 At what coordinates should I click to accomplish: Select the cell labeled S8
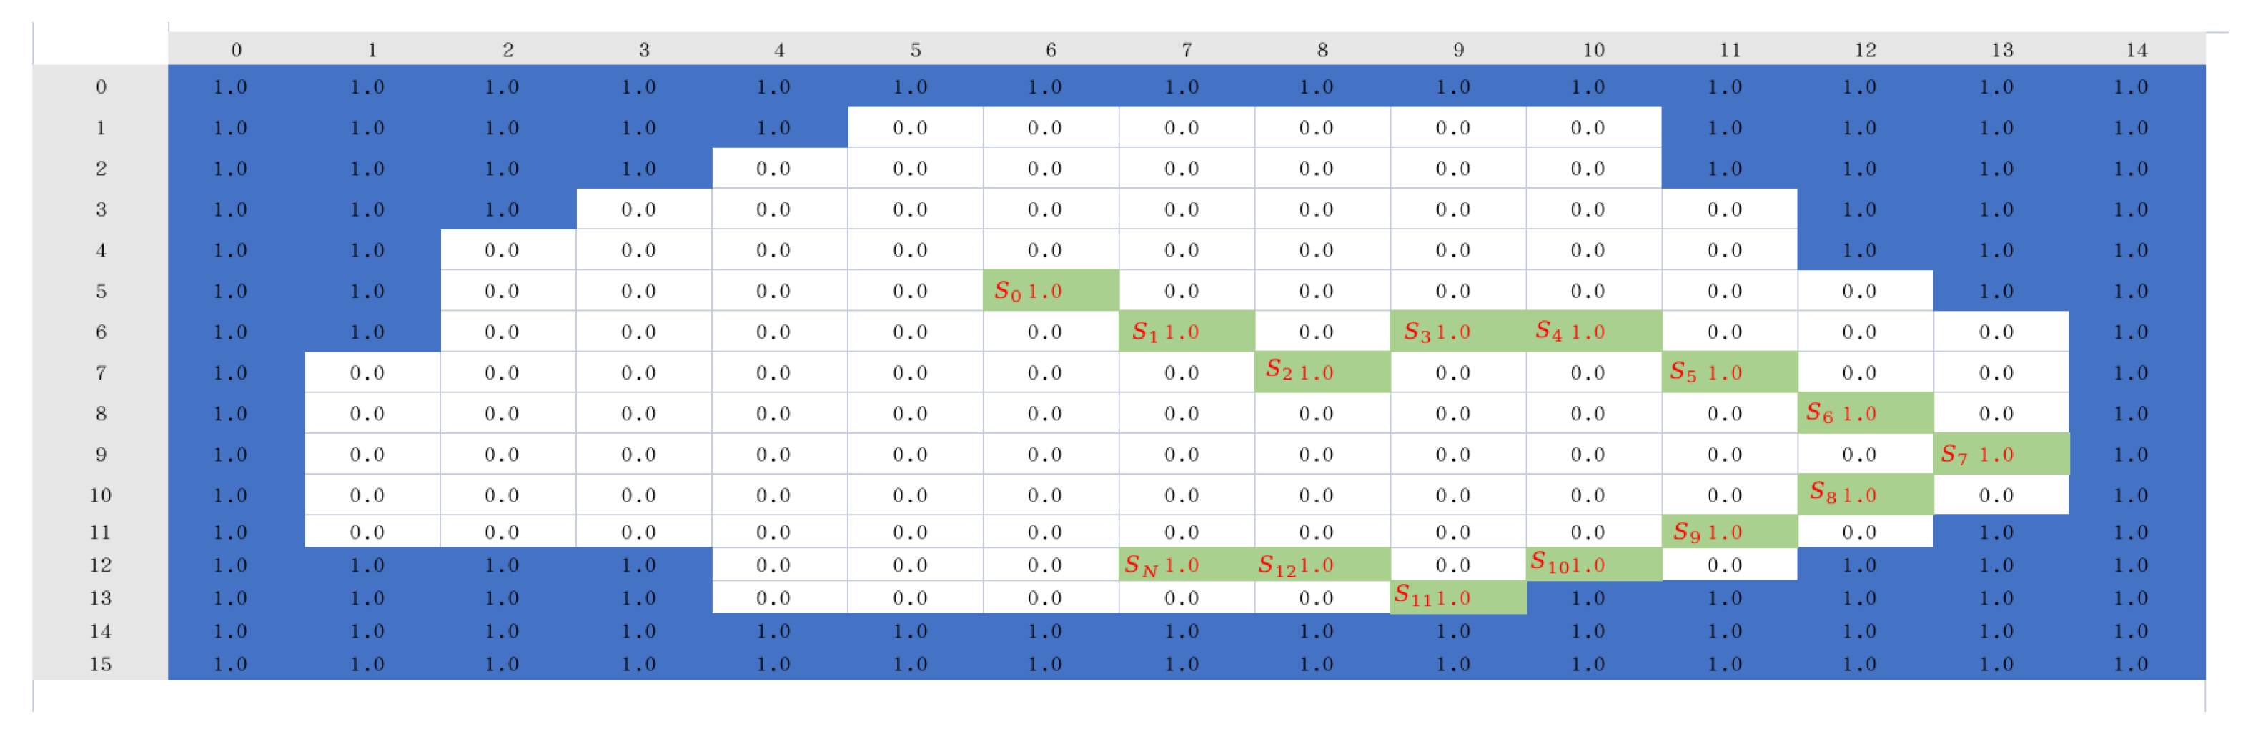coord(1865,494)
